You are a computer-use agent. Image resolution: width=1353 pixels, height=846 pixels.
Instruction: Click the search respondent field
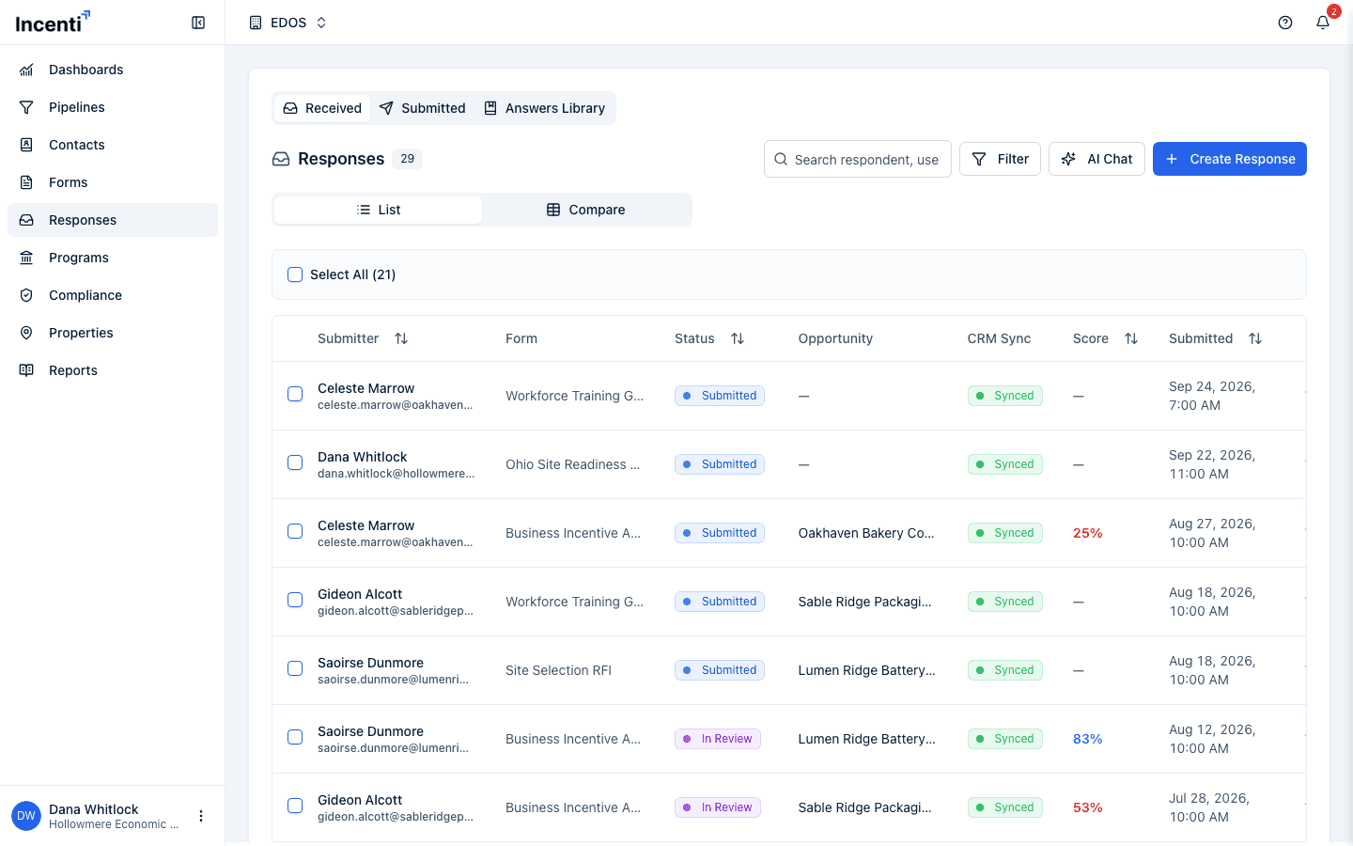pos(858,159)
